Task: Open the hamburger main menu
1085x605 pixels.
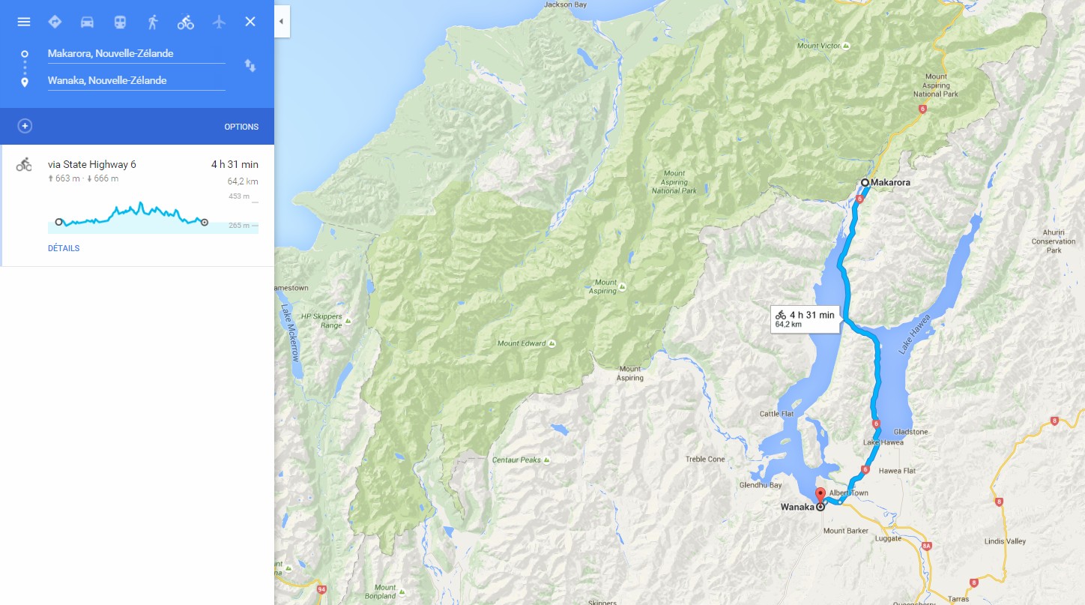Action: 24,22
